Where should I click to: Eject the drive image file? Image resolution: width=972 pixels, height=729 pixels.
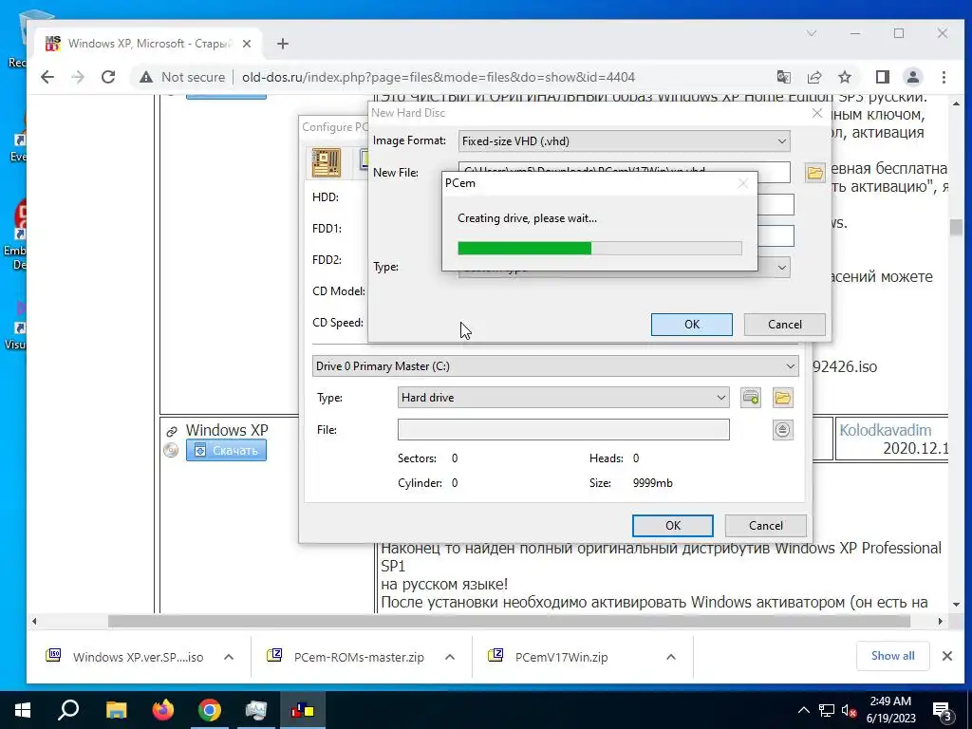click(x=783, y=430)
